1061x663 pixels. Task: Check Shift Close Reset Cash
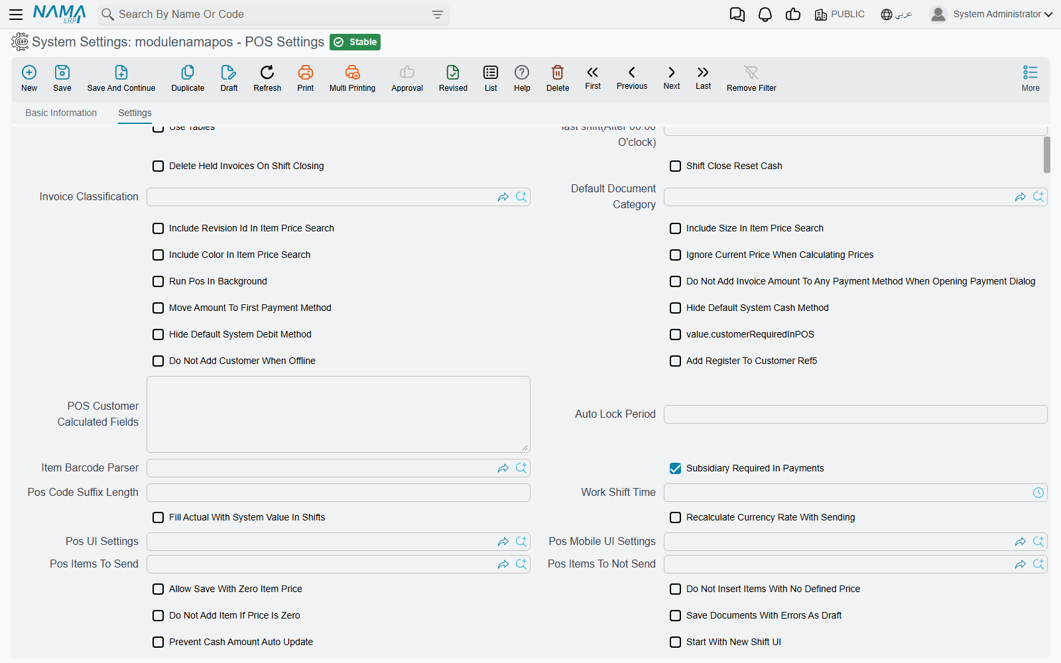(676, 166)
